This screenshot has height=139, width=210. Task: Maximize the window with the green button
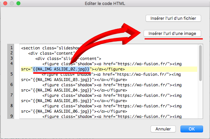click(x=18, y=3)
